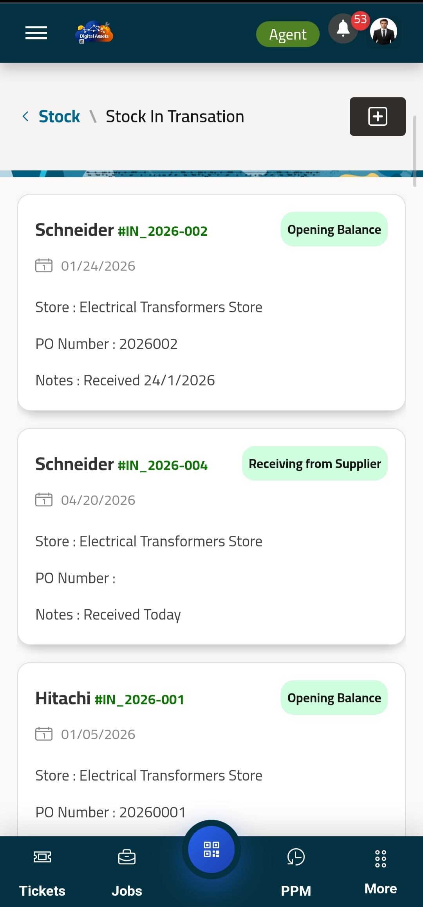Open the PPM tab
Image resolution: width=423 pixels, height=907 pixels.
(x=296, y=873)
